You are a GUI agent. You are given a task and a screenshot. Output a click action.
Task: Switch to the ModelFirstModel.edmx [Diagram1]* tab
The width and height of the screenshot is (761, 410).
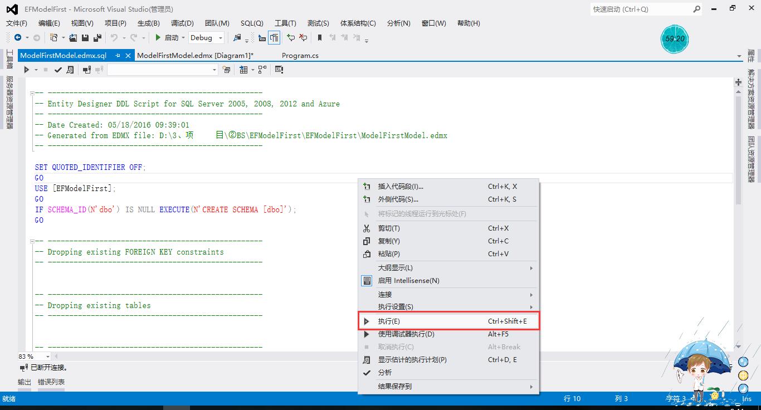pyautogui.click(x=195, y=55)
